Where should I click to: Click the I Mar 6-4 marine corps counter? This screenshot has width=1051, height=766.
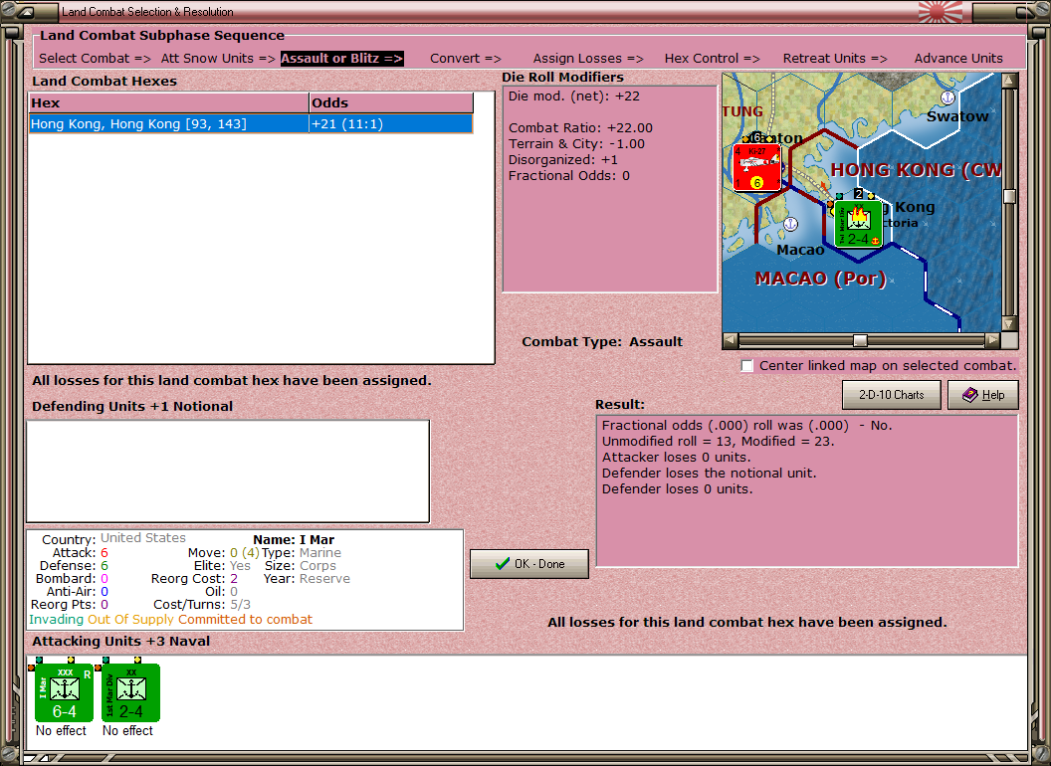(64, 692)
